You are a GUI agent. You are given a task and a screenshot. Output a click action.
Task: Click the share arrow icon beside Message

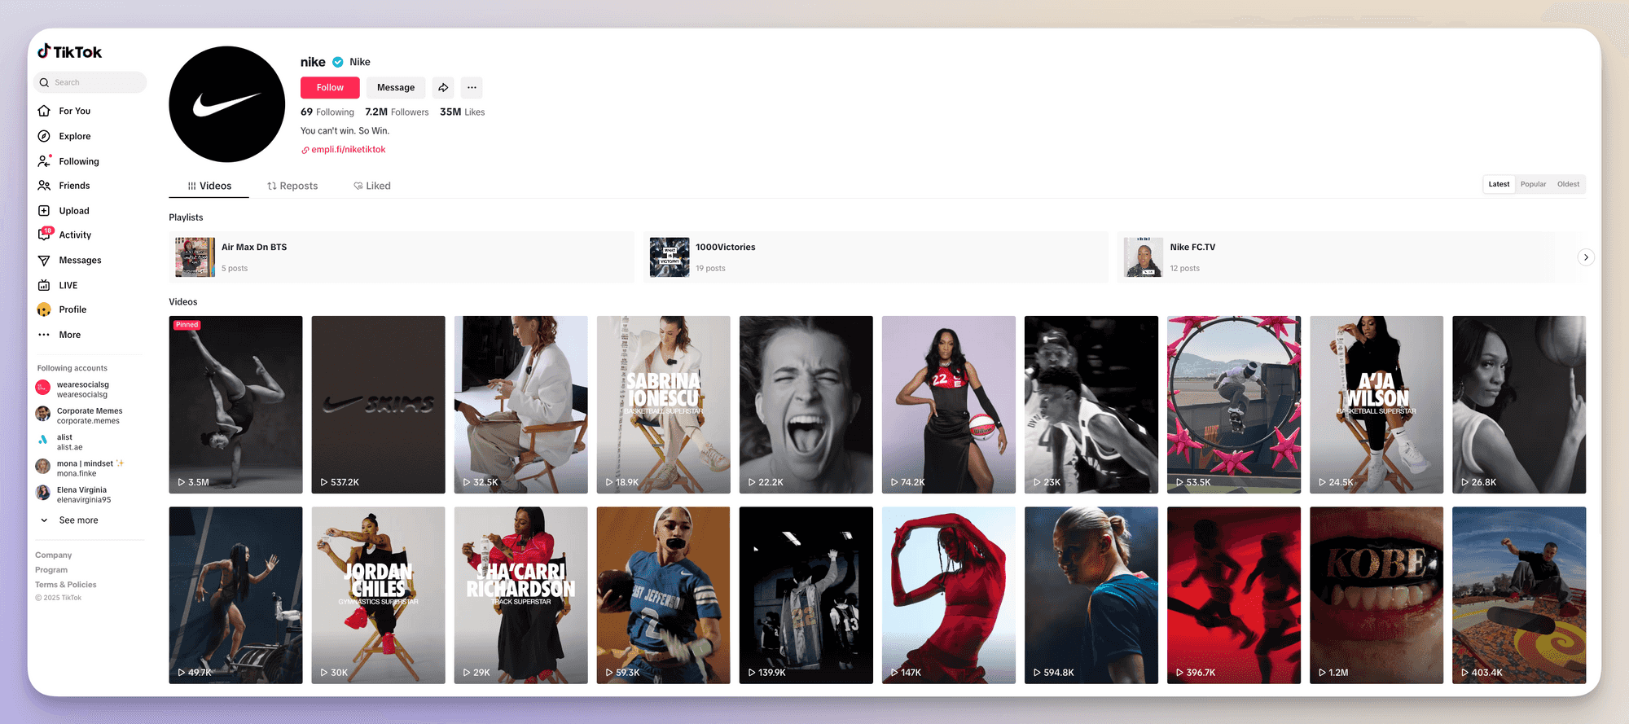[443, 87]
